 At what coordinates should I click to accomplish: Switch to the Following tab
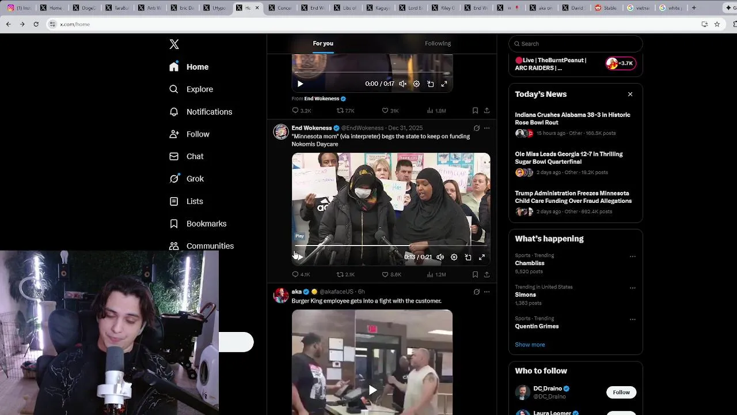(x=438, y=43)
